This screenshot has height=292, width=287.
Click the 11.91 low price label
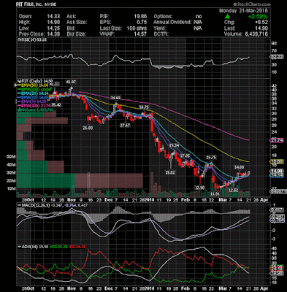[x=215, y=193]
